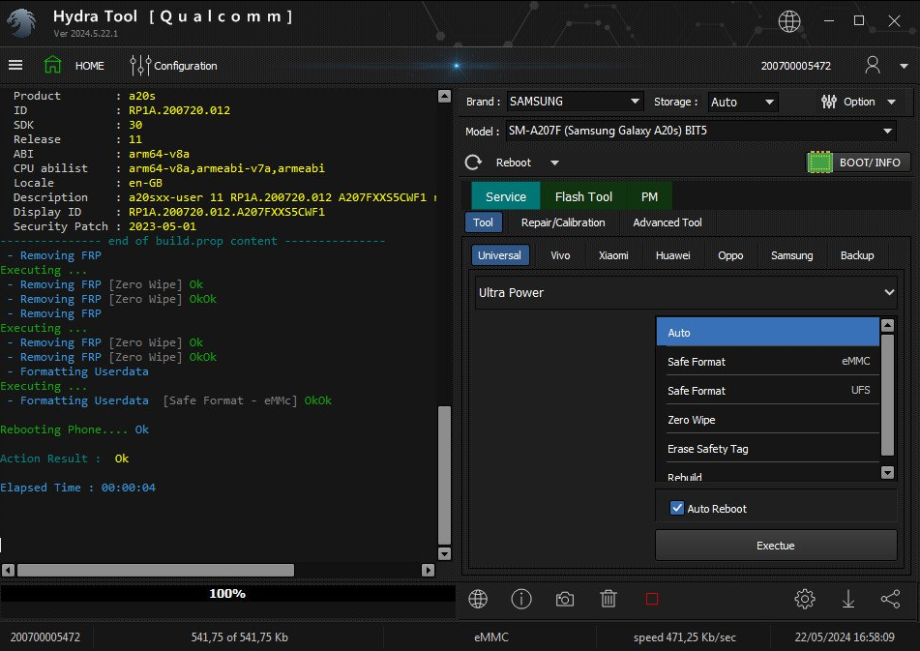The image size is (920, 651).
Task: Open the settings gear icon
Action: pos(805,599)
